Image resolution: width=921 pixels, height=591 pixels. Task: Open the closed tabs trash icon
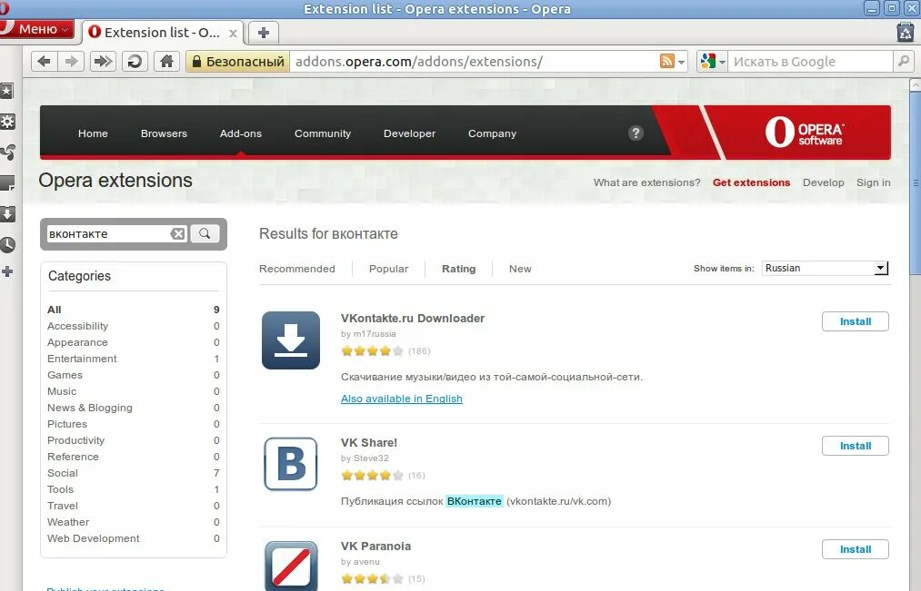click(906, 32)
